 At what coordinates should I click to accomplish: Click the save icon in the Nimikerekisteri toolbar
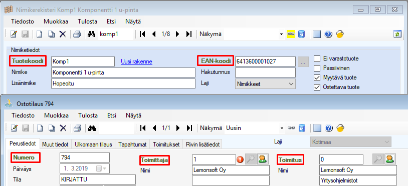[x=26, y=34]
